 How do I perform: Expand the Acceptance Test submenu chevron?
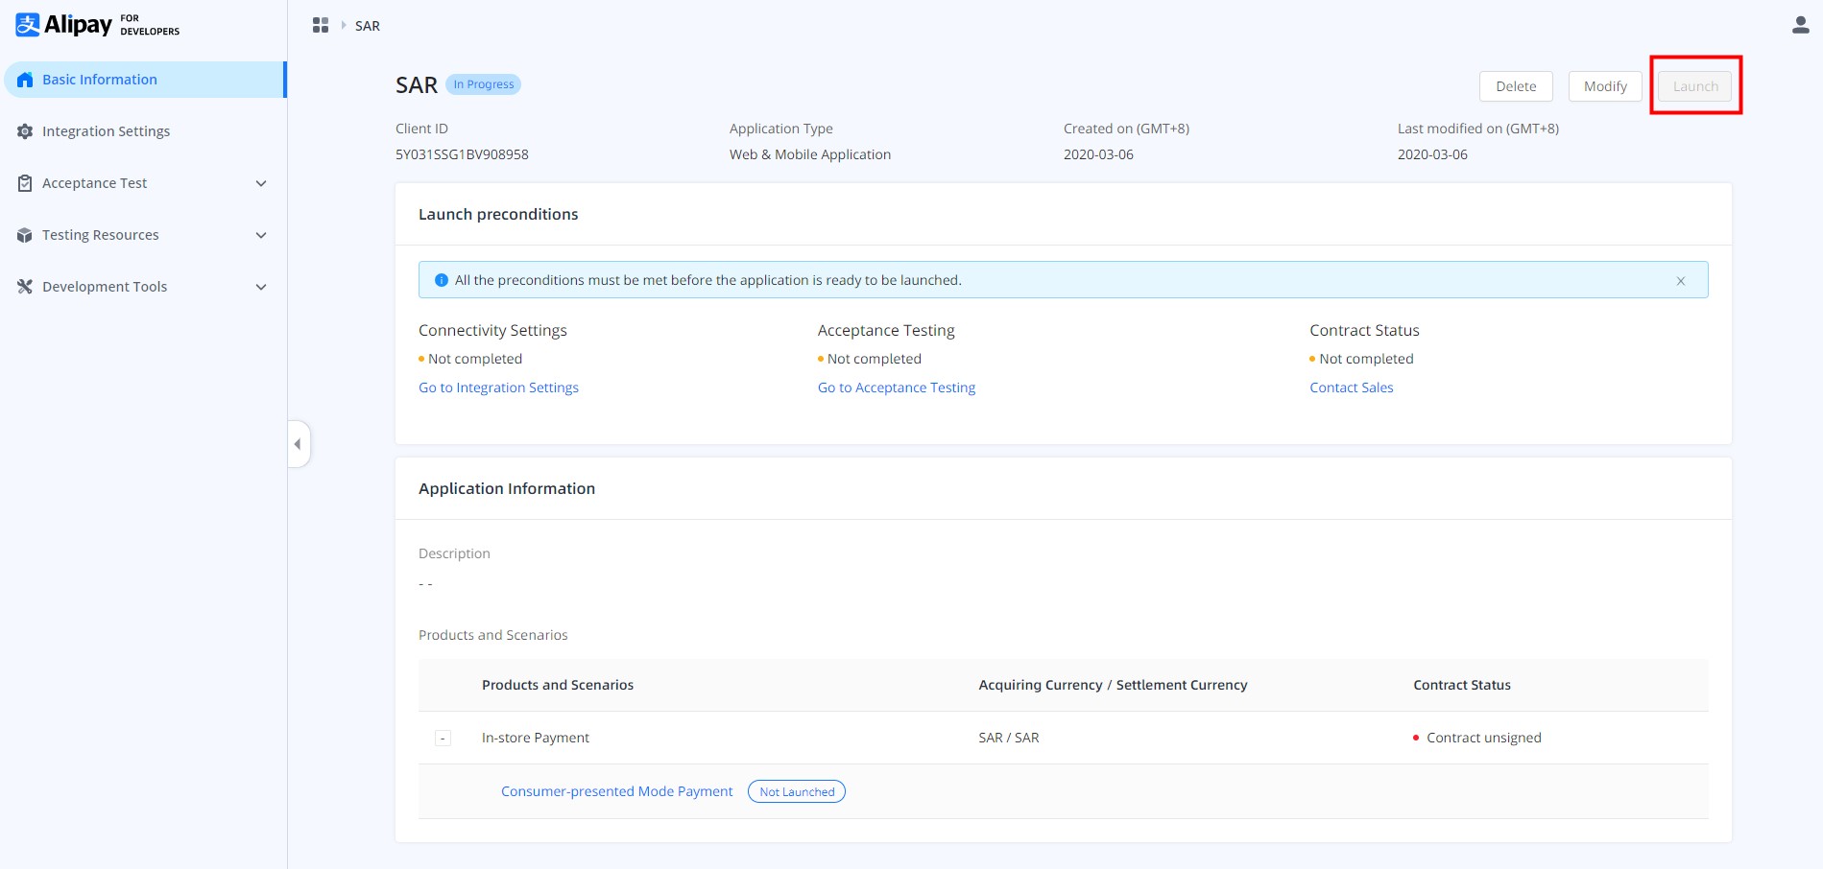point(261,183)
